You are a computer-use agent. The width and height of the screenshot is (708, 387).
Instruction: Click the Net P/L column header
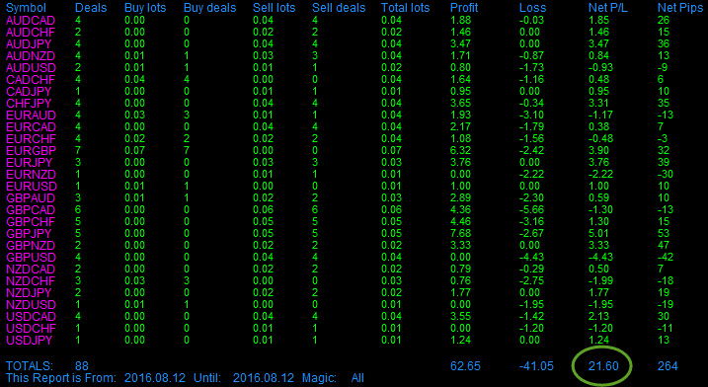tap(609, 8)
